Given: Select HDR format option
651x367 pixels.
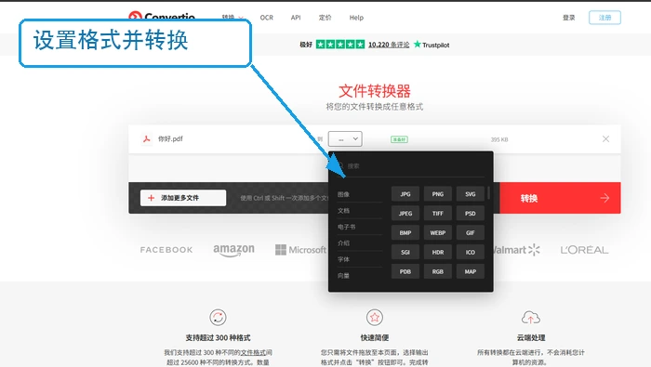Looking at the screenshot, I should coord(438,252).
